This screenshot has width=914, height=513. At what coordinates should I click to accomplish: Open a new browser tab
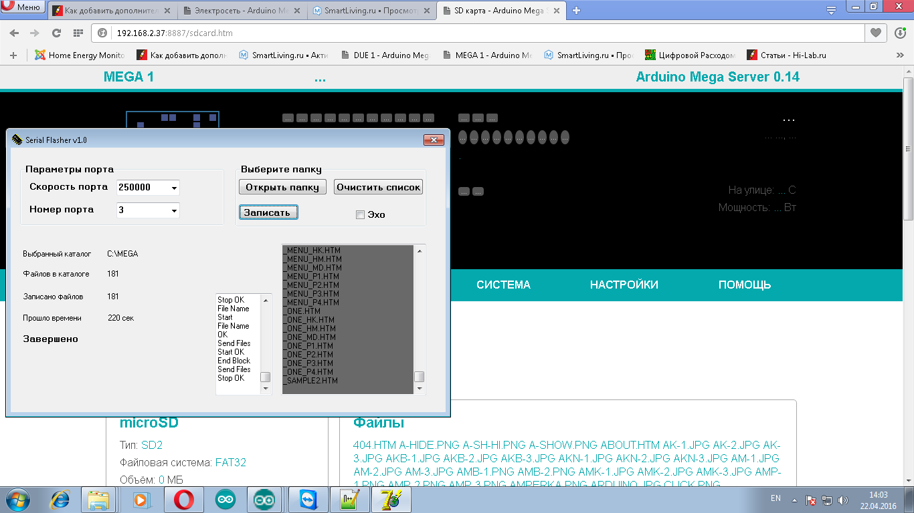[x=576, y=10]
